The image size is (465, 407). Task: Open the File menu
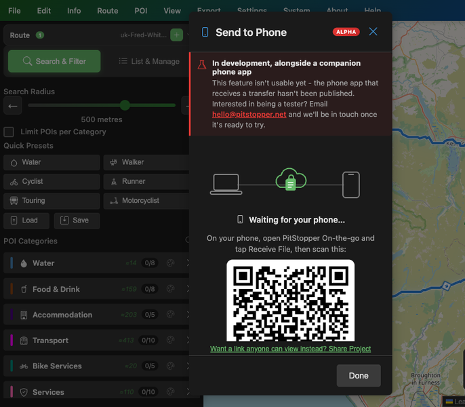(x=14, y=11)
